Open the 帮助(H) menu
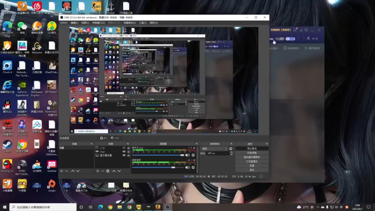Screen dimensions: 375x211 [154, 23]
